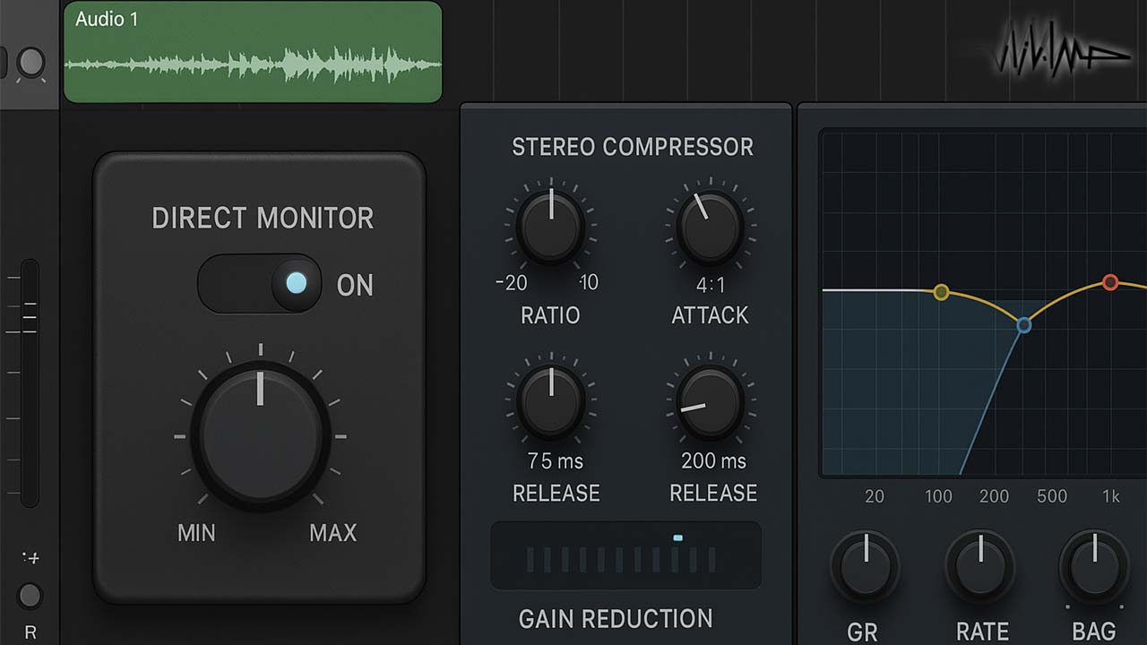
Task: Click the Gain Reduction meter display
Action: pyautogui.click(x=625, y=555)
